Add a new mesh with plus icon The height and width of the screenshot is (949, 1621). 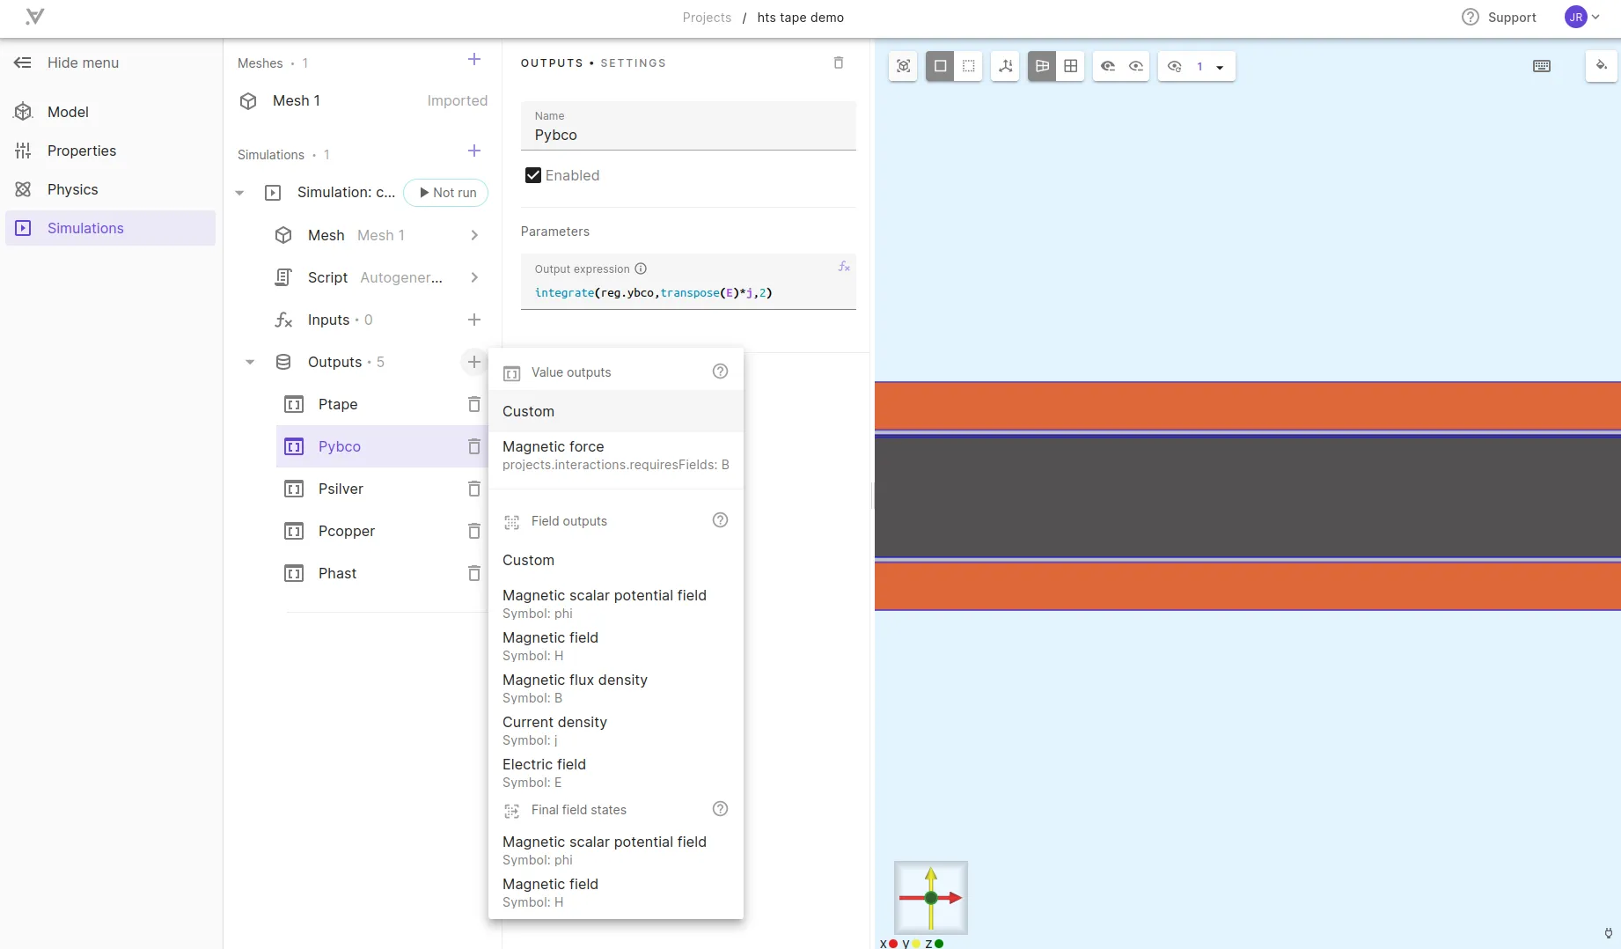click(473, 59)
